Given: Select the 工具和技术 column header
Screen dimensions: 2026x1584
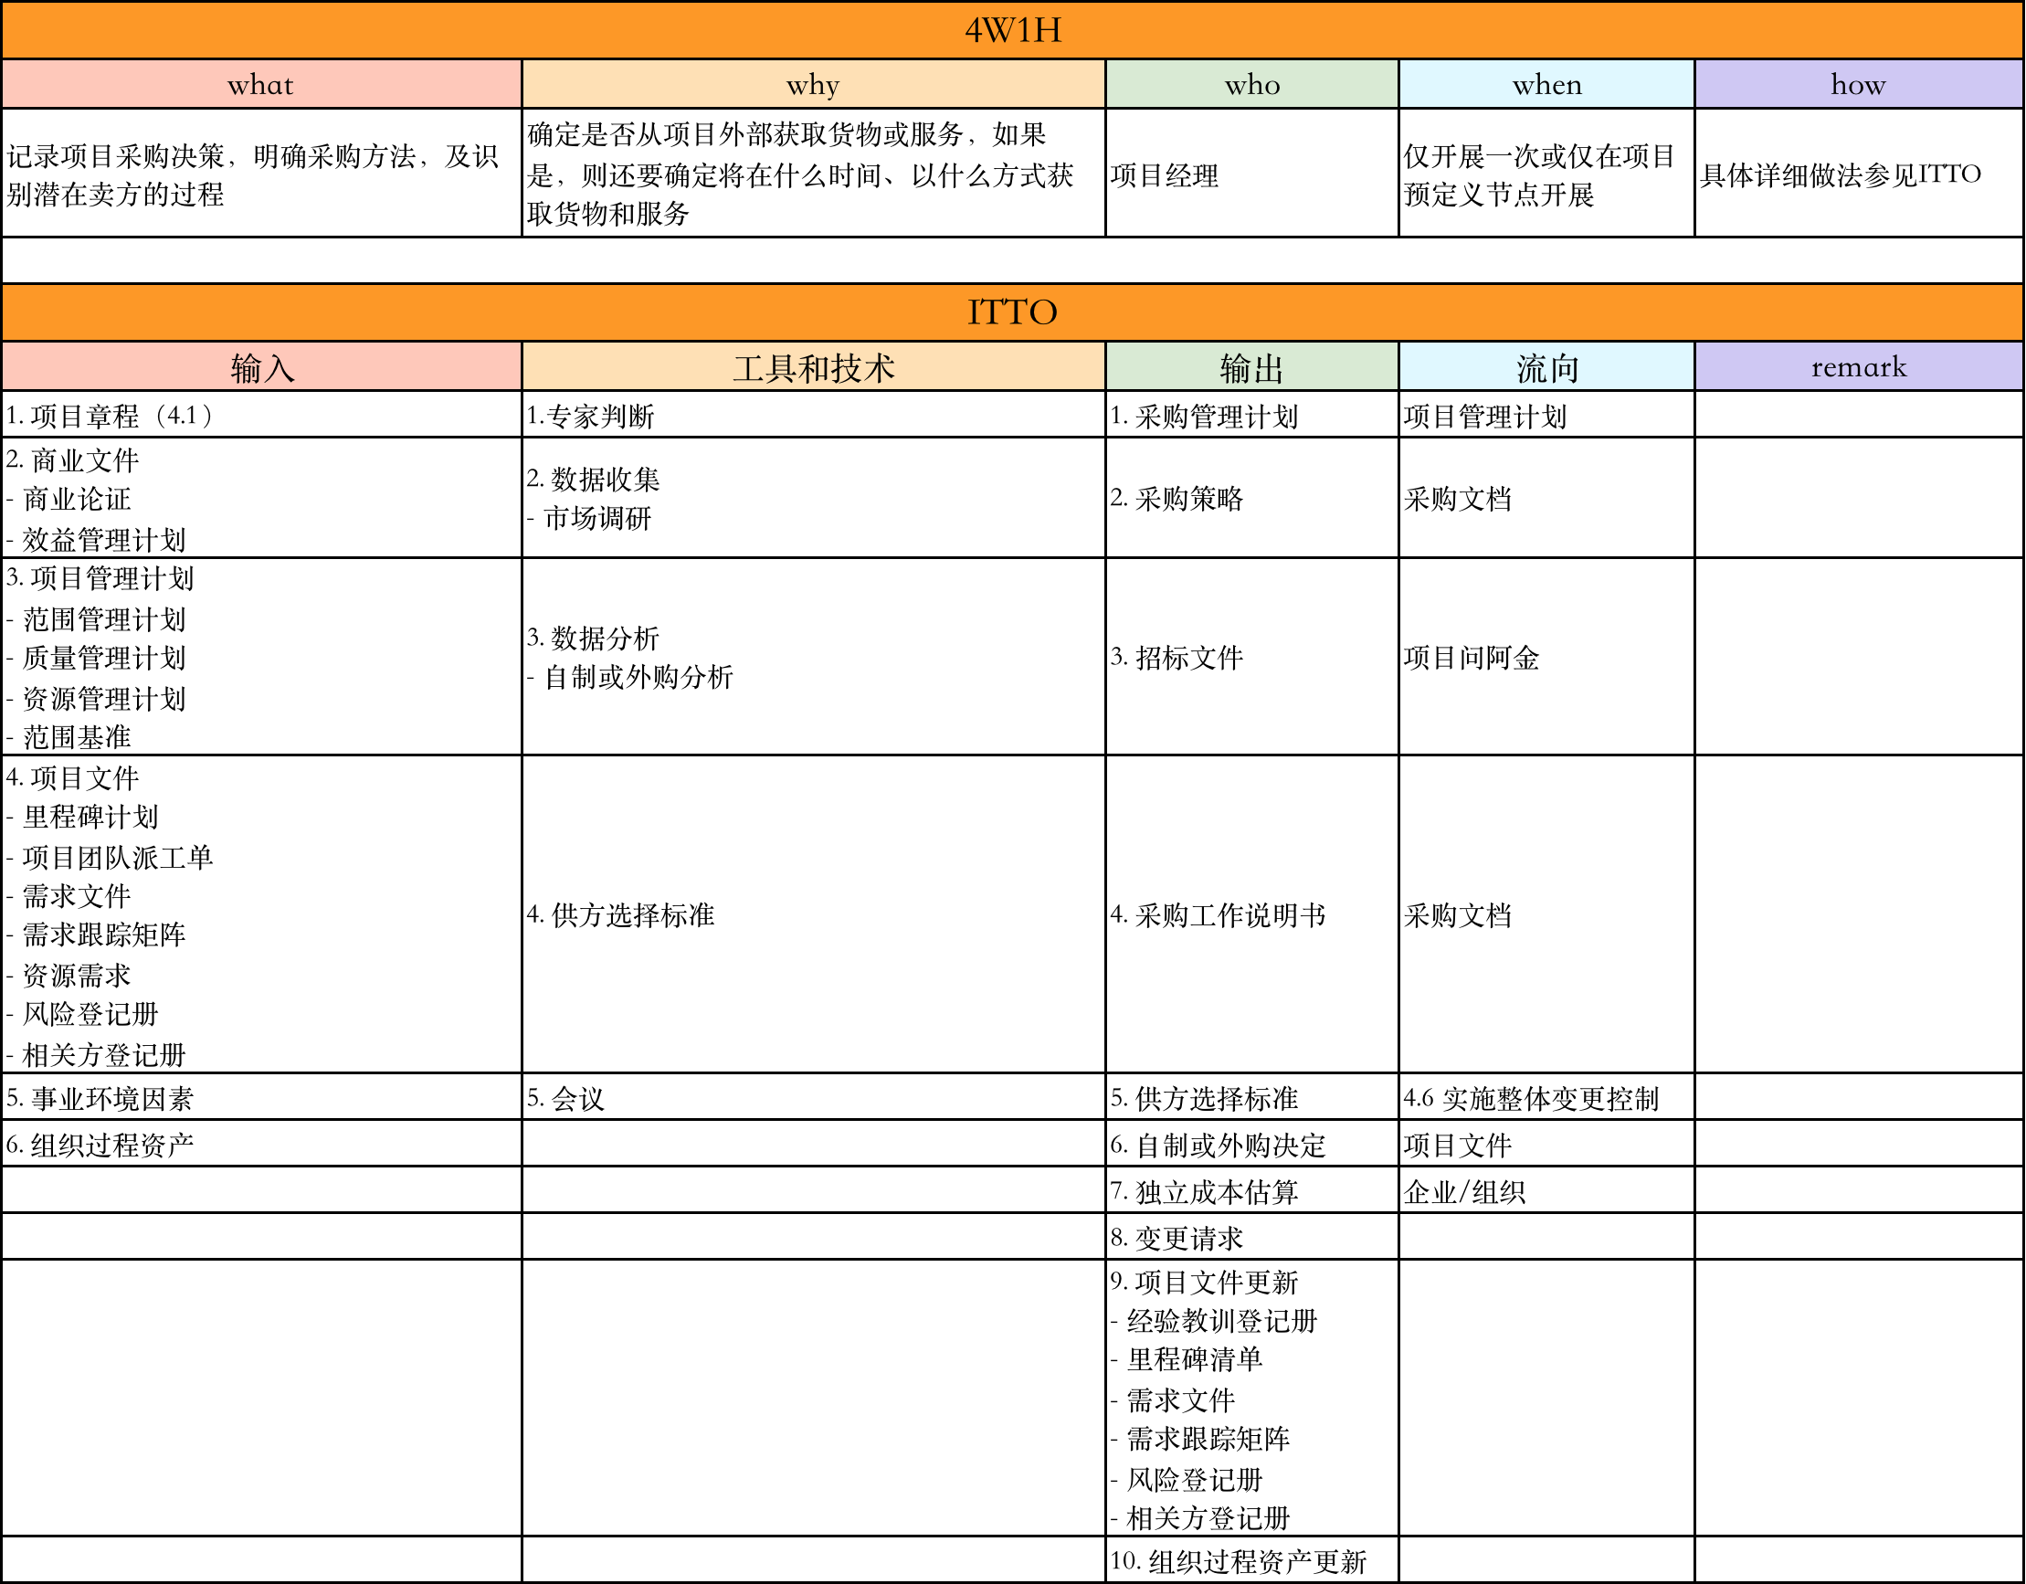Looking at the screenshot, I should [x=814, y=366].
